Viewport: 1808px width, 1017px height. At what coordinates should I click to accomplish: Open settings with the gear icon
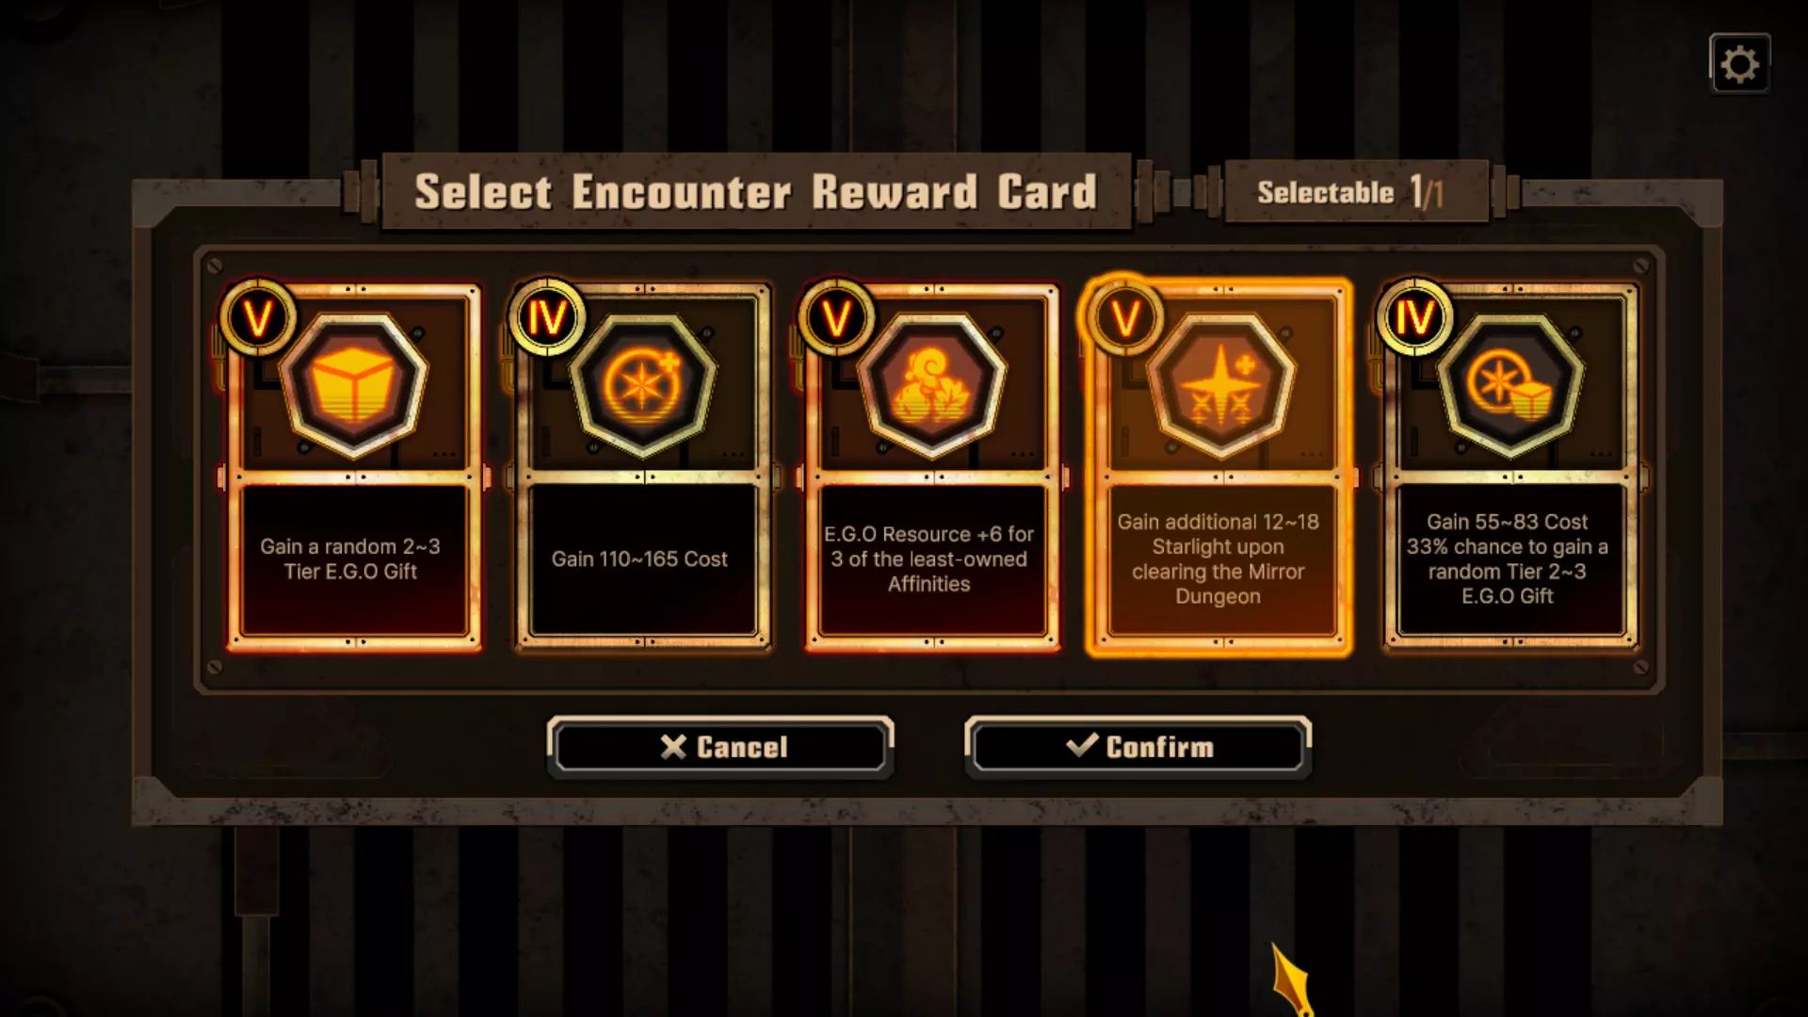pos(1739,64)
